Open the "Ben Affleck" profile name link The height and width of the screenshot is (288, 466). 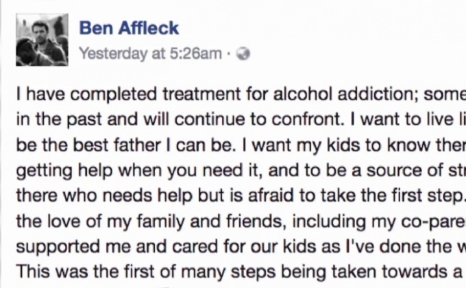point(129,28)
